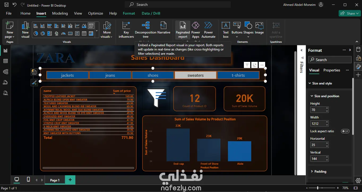
Task: Select the jackets slicer button
Action: click(x=67, y=75)
